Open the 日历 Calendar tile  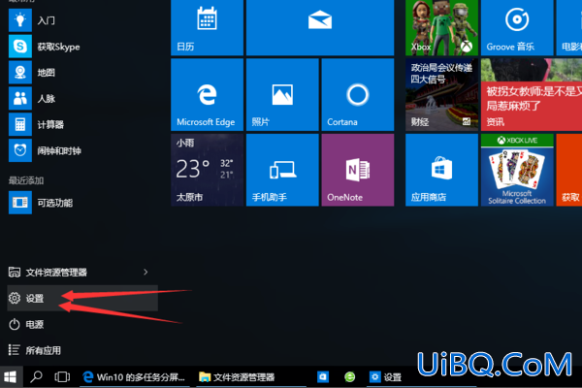(207, 27)
